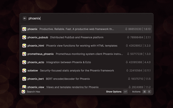Image resolution: width=173 pixels, height=108 pixels.
Task: Click the phoenix_html package icon
Action: [x=24, y=46]
